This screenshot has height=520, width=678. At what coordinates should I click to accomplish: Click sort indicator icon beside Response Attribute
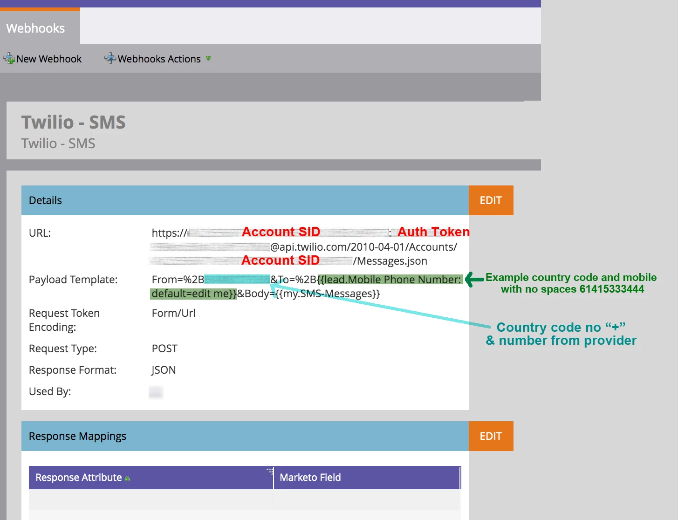(x=128, y=479)
